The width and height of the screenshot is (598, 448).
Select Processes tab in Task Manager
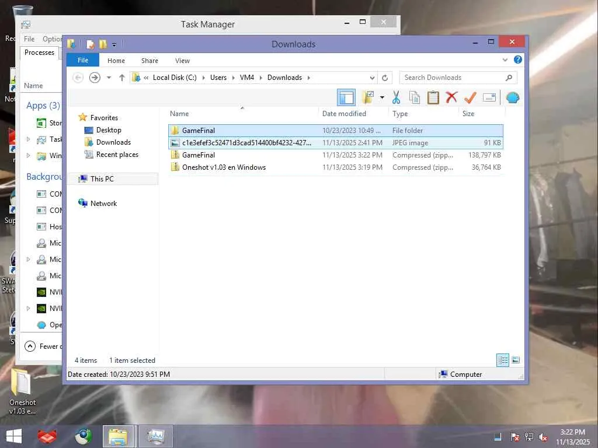(x=39, y=52)
